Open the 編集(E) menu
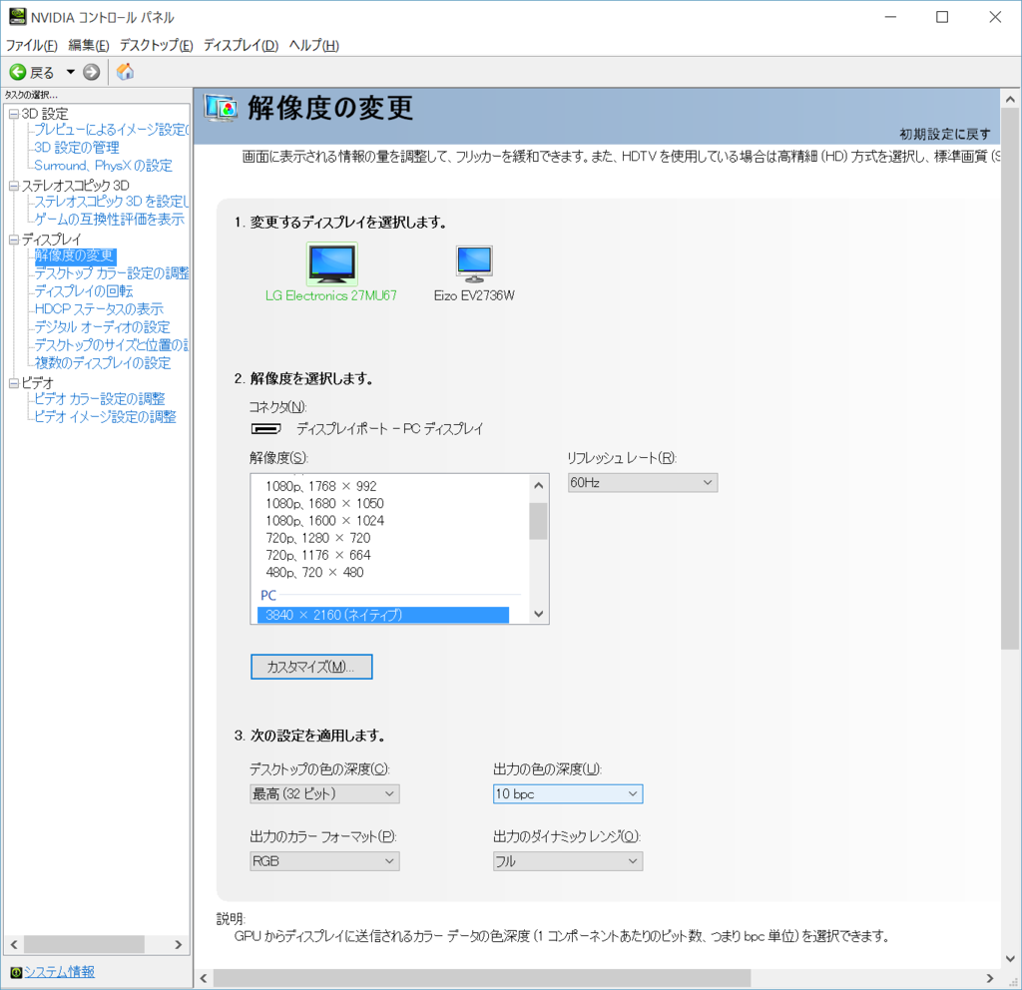The image size is (1022, 990). coord(89,45)
